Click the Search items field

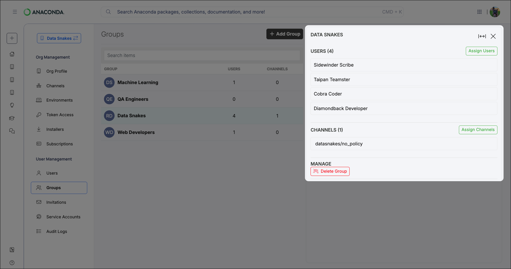(202, 55)
